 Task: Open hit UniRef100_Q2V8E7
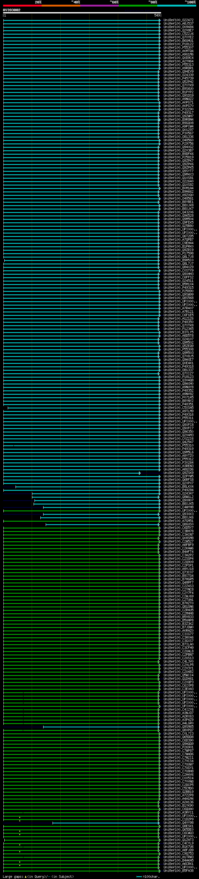click(178, 30)
